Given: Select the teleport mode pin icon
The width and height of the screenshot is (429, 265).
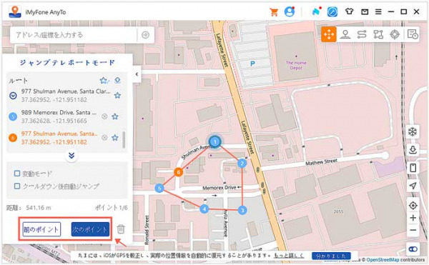Looking at the screenshot, I should pyautogui.click(x=345, y=34).
